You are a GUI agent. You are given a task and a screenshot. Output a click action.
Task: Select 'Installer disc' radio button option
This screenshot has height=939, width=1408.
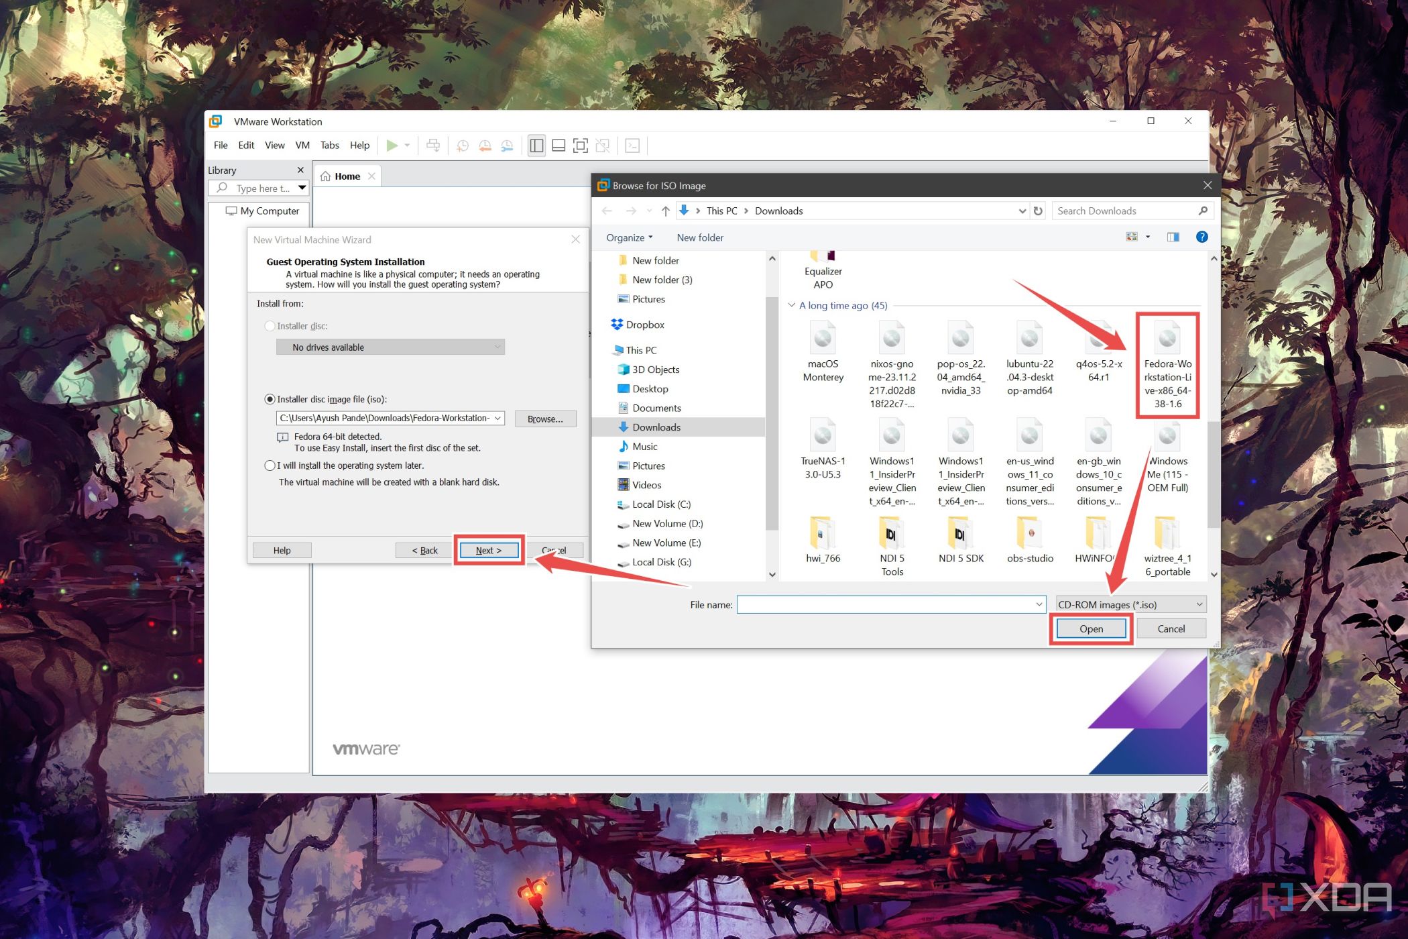pos(270,326)
